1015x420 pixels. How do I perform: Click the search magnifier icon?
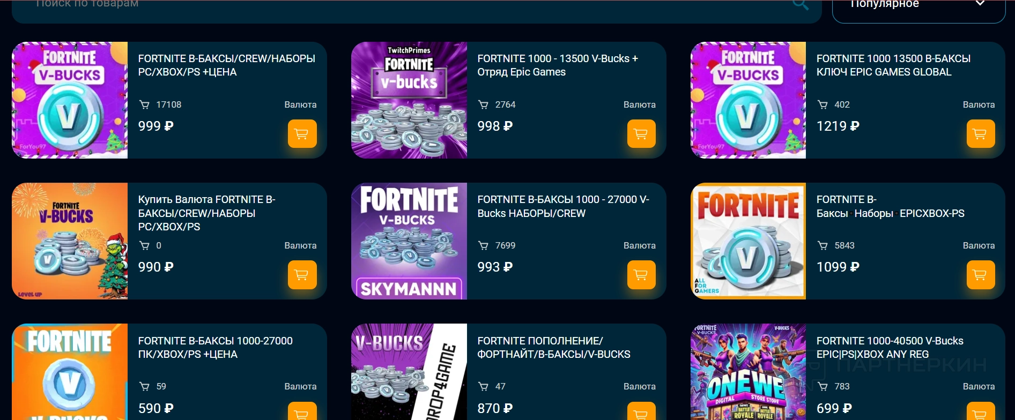coord(801,4)
